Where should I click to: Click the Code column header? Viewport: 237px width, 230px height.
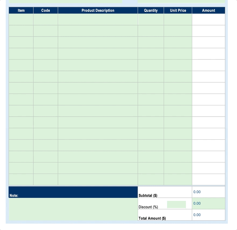click(45, 10)
